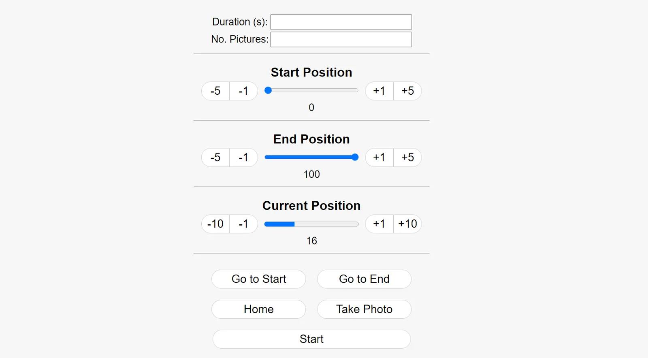Decrease Current Position by 10

pos(215,224)
